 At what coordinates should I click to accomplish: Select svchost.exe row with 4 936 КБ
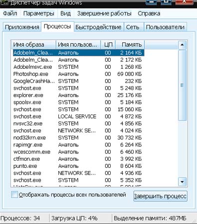78,173
